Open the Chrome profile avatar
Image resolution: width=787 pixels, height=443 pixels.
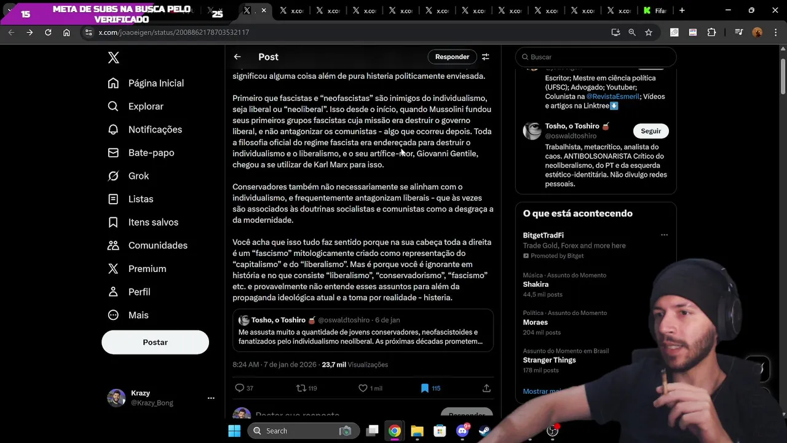pyautogui.click(x=757, y=32)
